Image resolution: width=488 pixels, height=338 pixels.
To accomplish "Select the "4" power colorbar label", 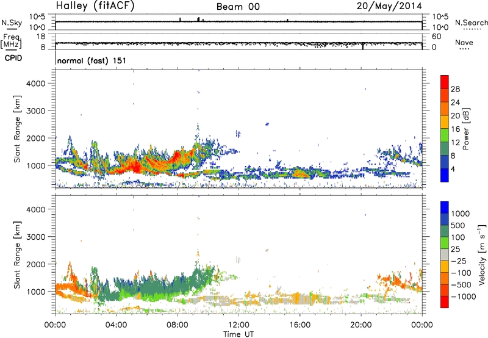I will pyautogui.click(x=453, y=170).
